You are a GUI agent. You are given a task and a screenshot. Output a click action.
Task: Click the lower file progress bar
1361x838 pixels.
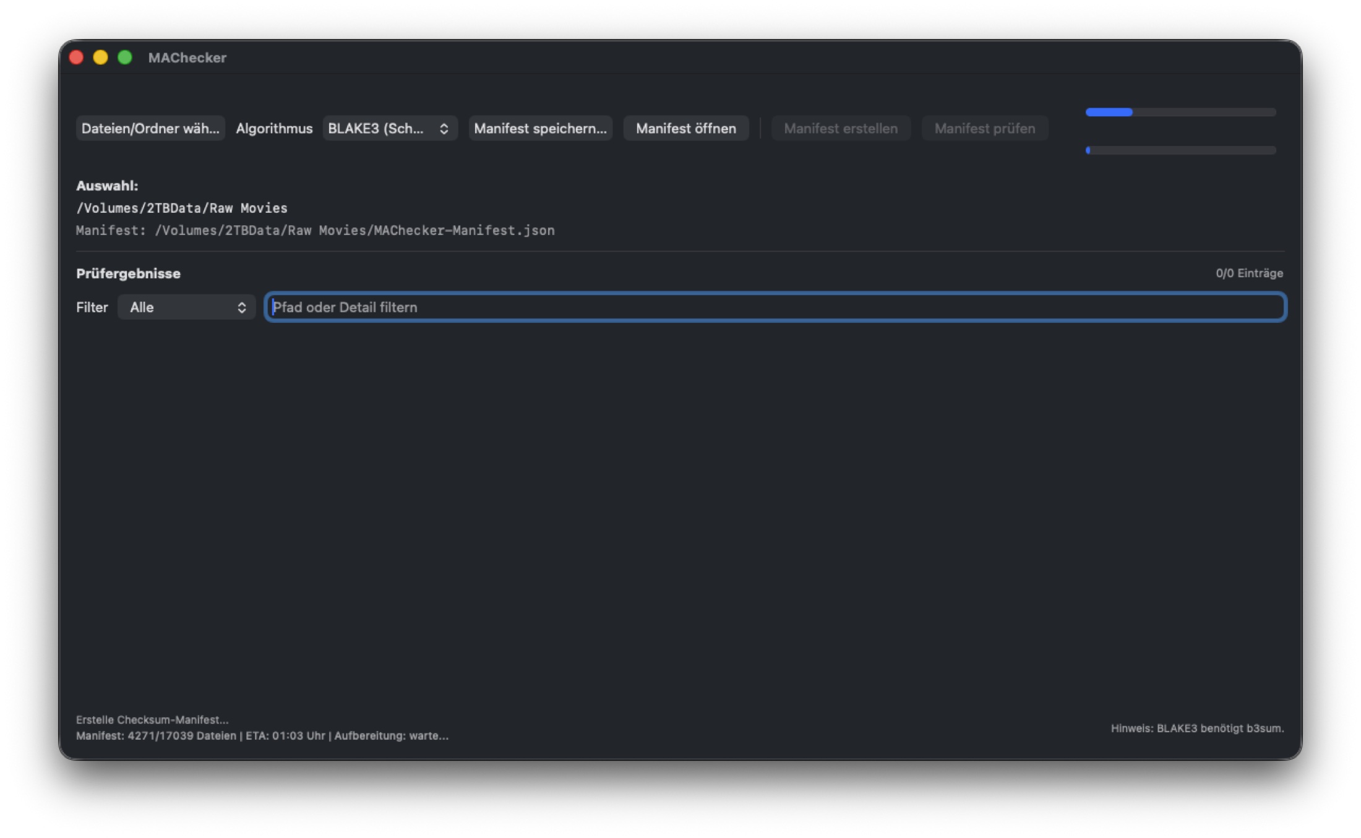click(1180, 150)
